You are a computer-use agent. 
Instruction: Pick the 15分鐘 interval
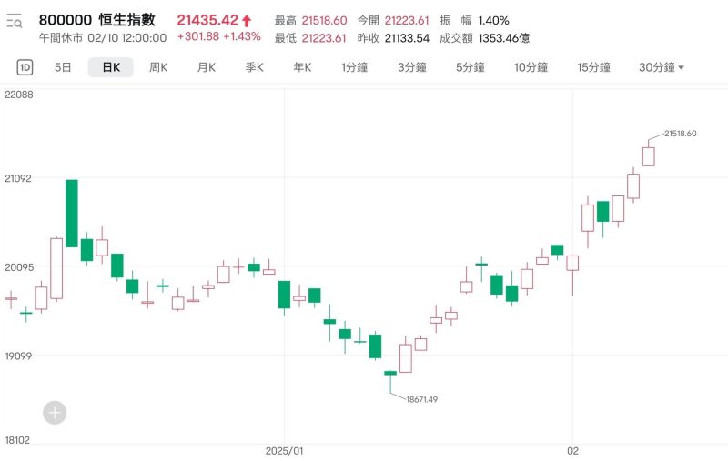(593, 67)
